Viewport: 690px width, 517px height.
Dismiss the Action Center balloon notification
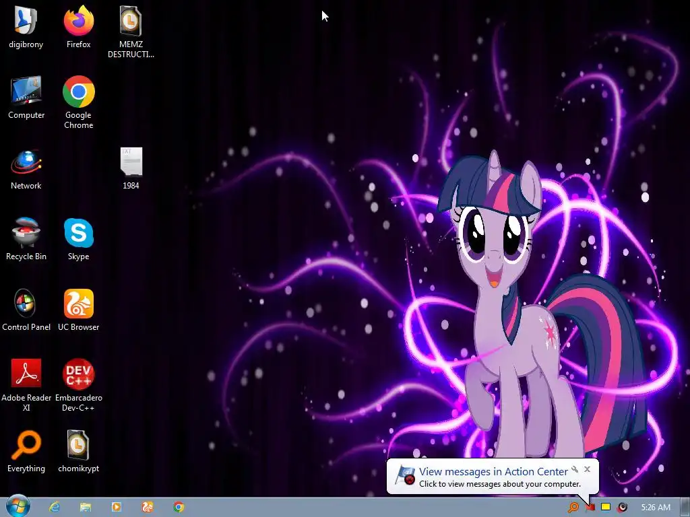pyautogui.click(x=587, y=469)
